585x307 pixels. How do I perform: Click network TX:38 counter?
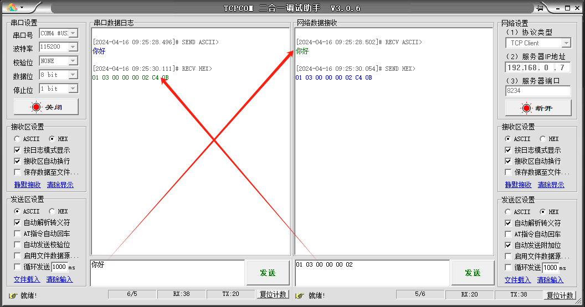519,295
